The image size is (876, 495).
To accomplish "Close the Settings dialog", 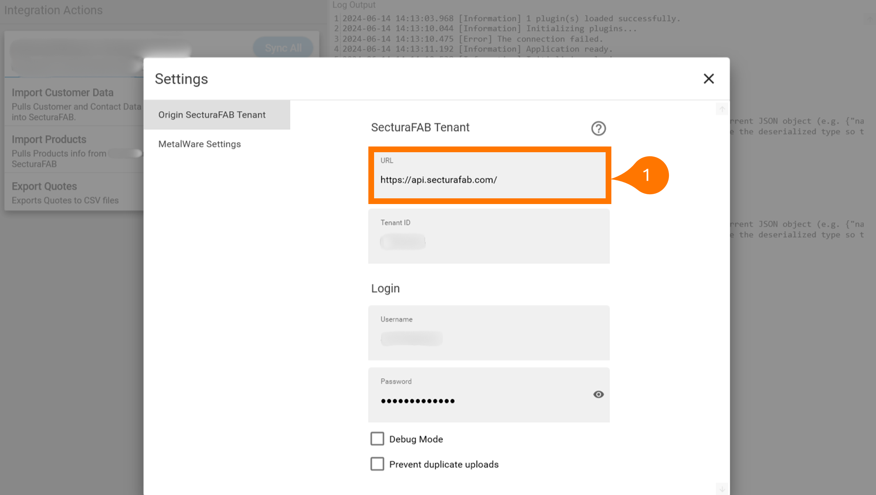I will pos(709,79).
